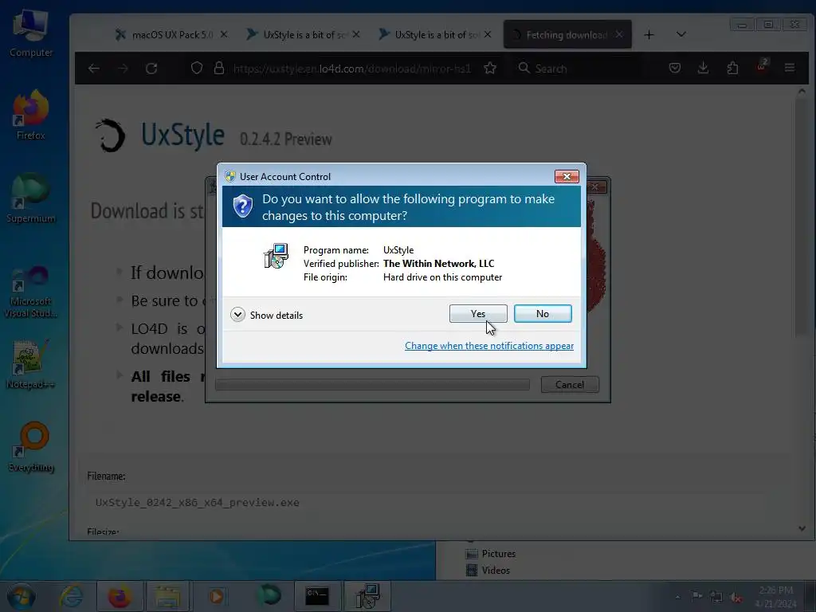This screenshot has width=816, height=612.
Task: Open the Windows Start menu
Action: point(22,596)
